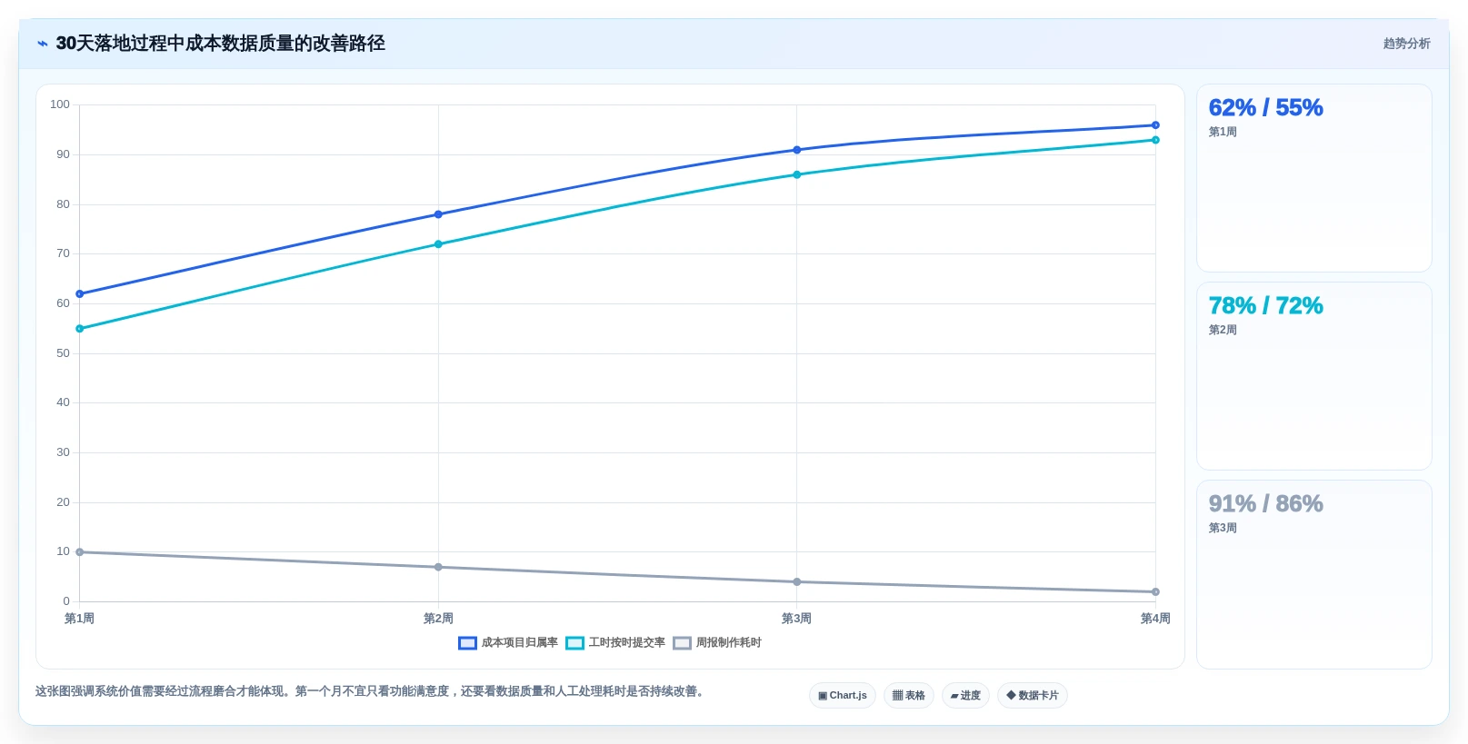Click the Chart.js tag chip
The image size is (1468, 744).
[x=843, y=695]
